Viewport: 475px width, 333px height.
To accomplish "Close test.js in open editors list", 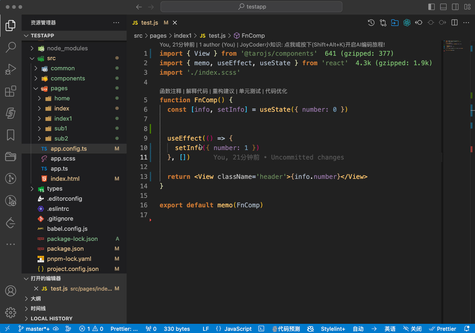I will coord(36,289).
